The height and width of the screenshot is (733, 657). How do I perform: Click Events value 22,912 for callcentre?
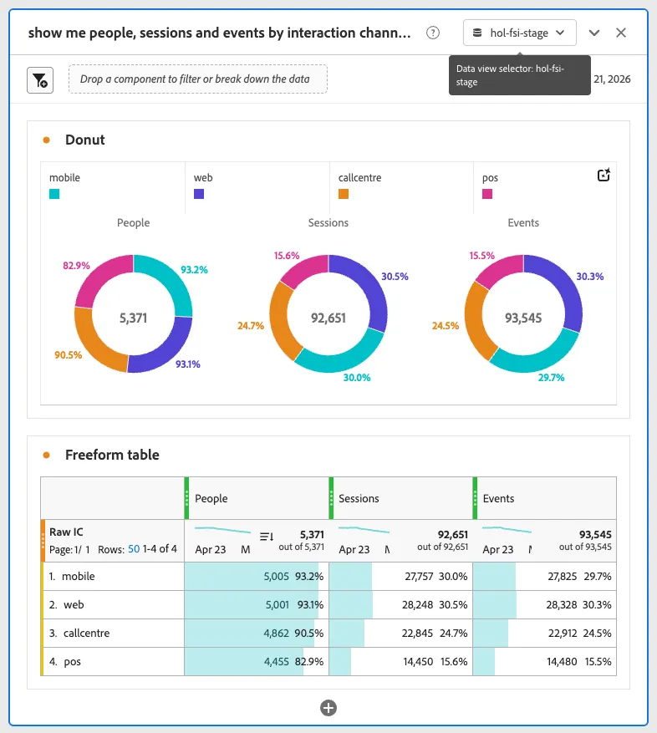(x=563, y=633)
